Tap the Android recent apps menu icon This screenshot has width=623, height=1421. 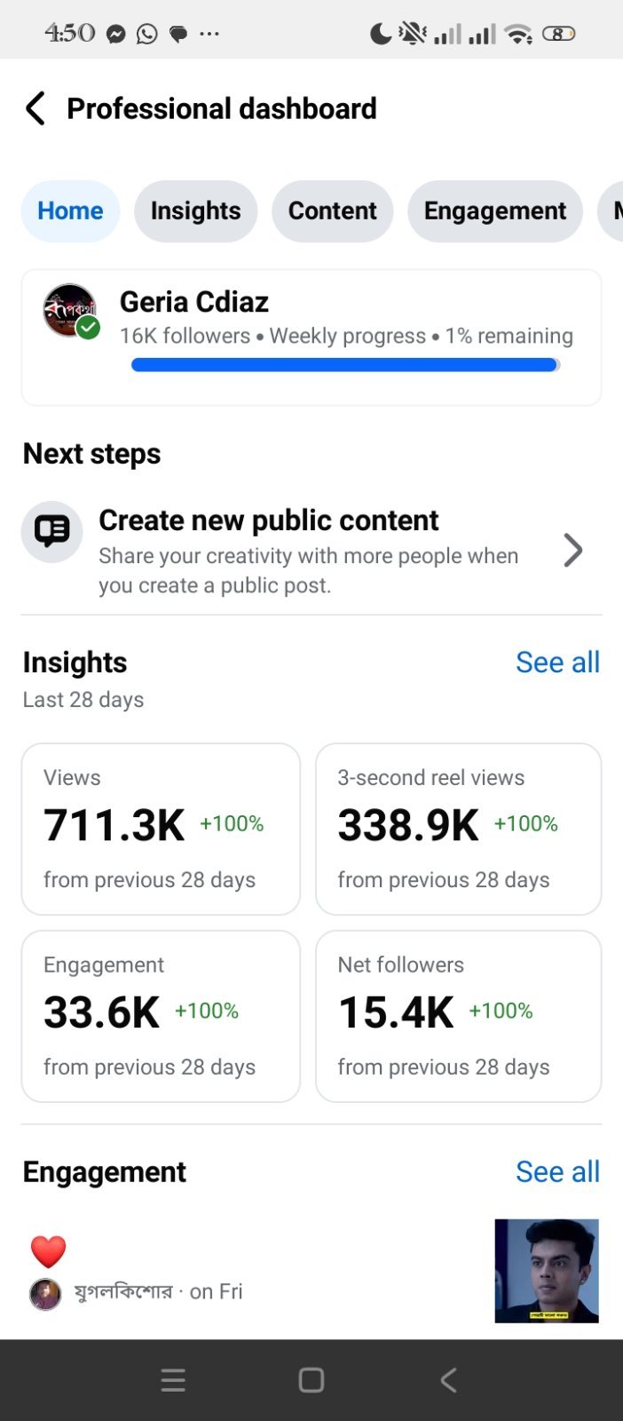tap(173, 1379)
